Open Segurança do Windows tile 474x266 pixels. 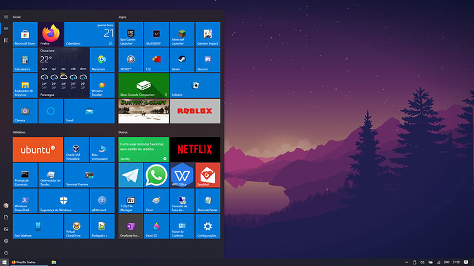pyautogui.click(x=63, y=201)
